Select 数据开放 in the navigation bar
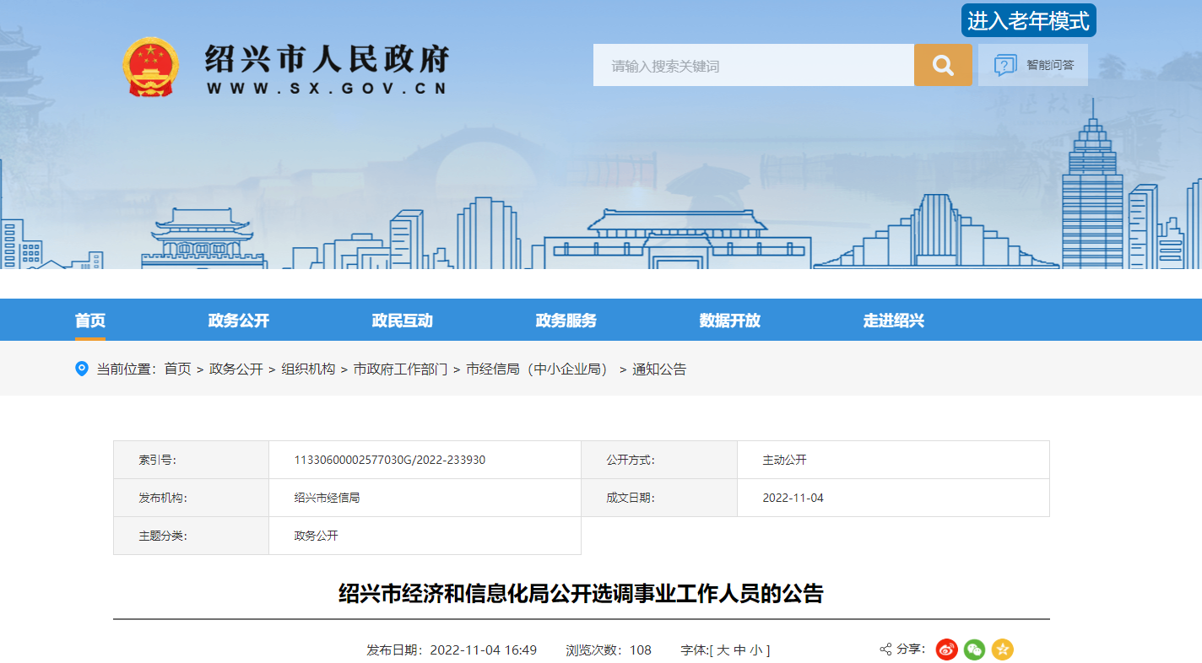The height and width of the screenshot is (663, 1202). point(730,321)
